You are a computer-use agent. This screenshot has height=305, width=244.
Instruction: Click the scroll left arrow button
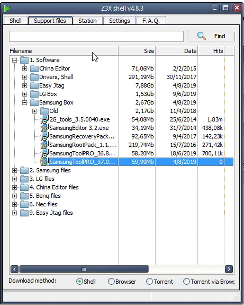pyautogui.click(x=14, y=269)
